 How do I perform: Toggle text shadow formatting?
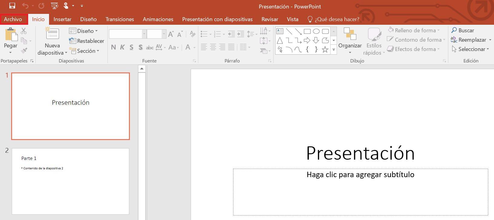140,47
